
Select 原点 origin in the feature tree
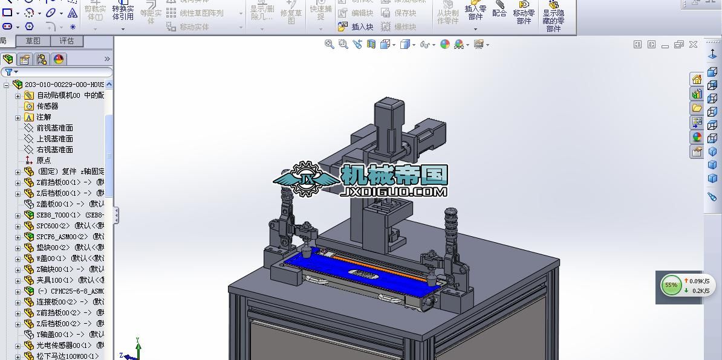pos(44,161)
